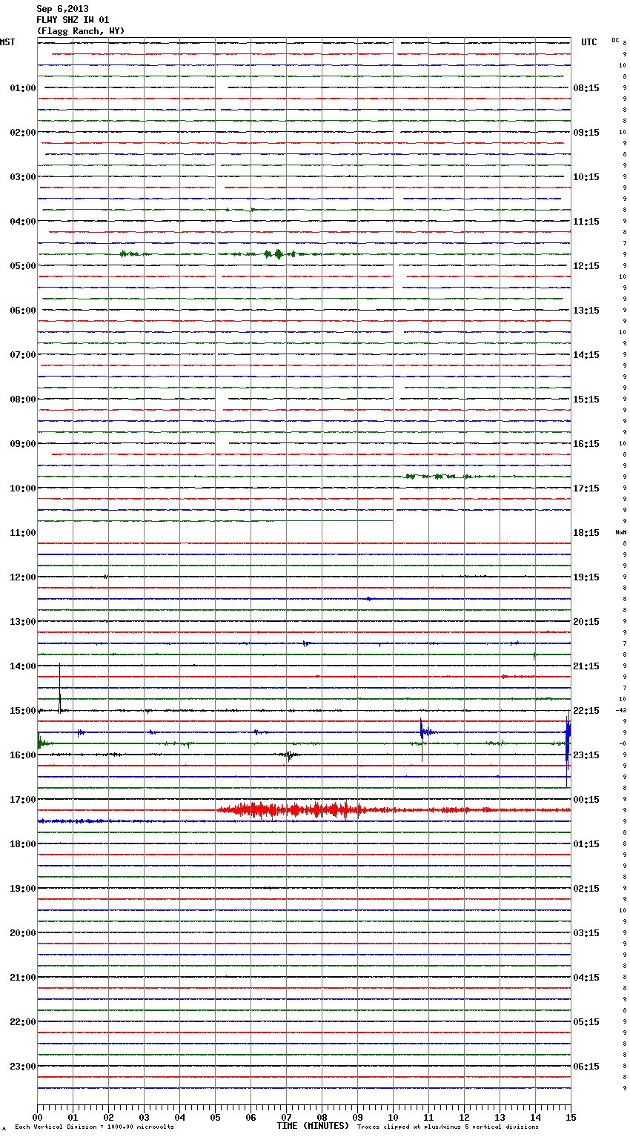Select the 20:00 MST time label
Image resolution: width=630 pixels, height=1137 pixels.
pos(23,933)
